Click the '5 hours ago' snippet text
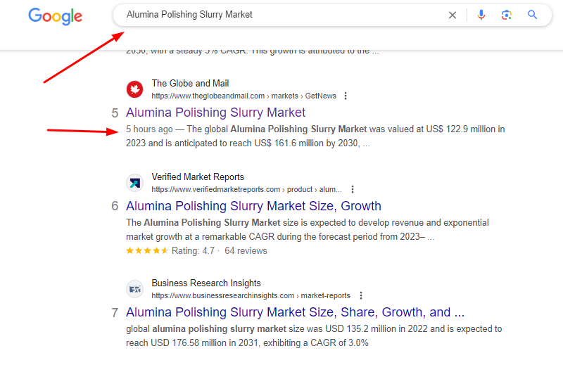563x365 pixels. click(x=149, y=129)
